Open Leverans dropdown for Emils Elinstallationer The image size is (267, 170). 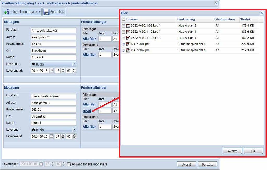74,130
